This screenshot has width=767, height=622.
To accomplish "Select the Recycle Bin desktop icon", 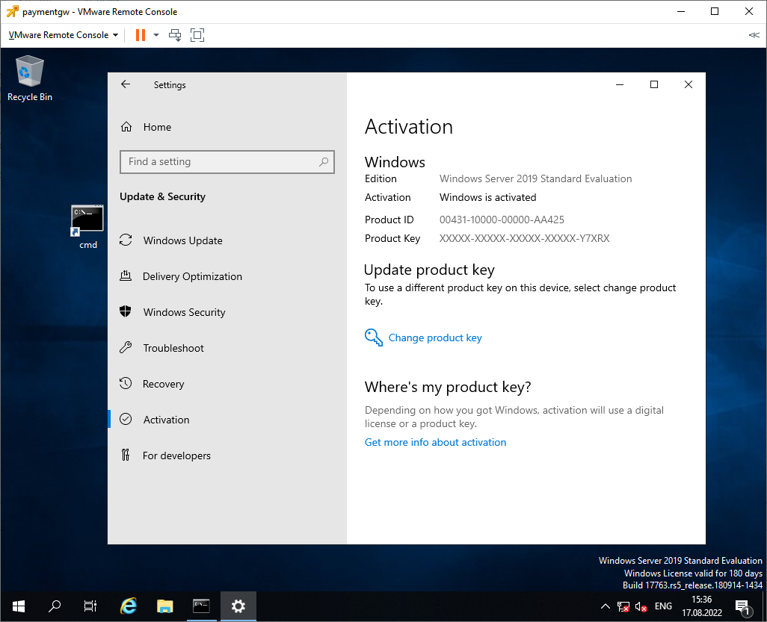I will coord(30,78).
